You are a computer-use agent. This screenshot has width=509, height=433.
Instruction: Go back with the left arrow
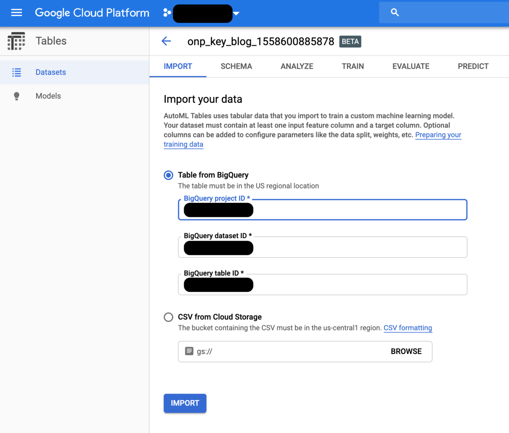coord(166,41)
